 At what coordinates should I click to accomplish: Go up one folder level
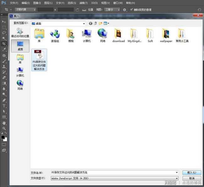[95, 24]
